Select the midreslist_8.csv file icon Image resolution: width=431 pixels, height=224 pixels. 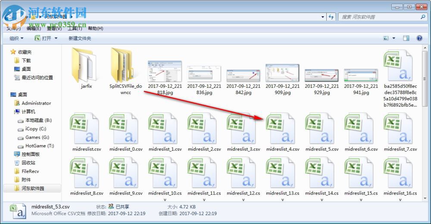click(x=84, y=173)
